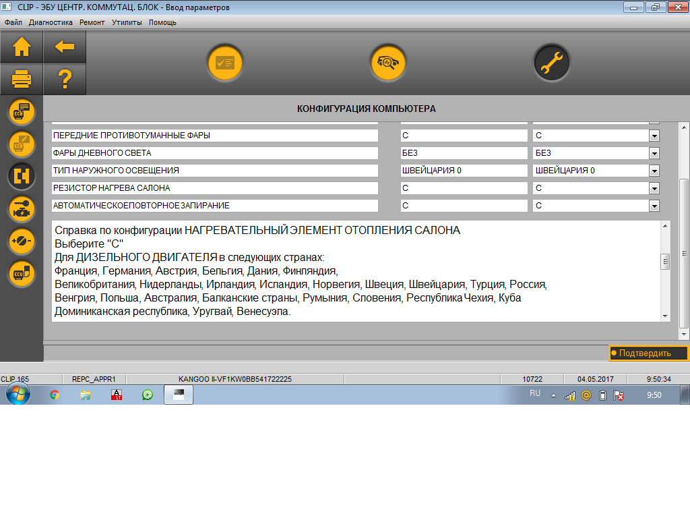The image size is (690, 518).
Task: Click Show desktop button at taskbar end
Action: pos(685,394)
